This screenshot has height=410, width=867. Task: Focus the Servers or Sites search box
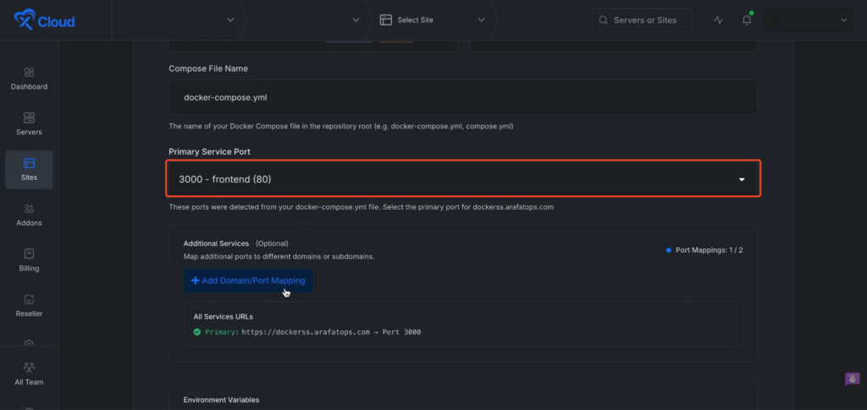643,20
